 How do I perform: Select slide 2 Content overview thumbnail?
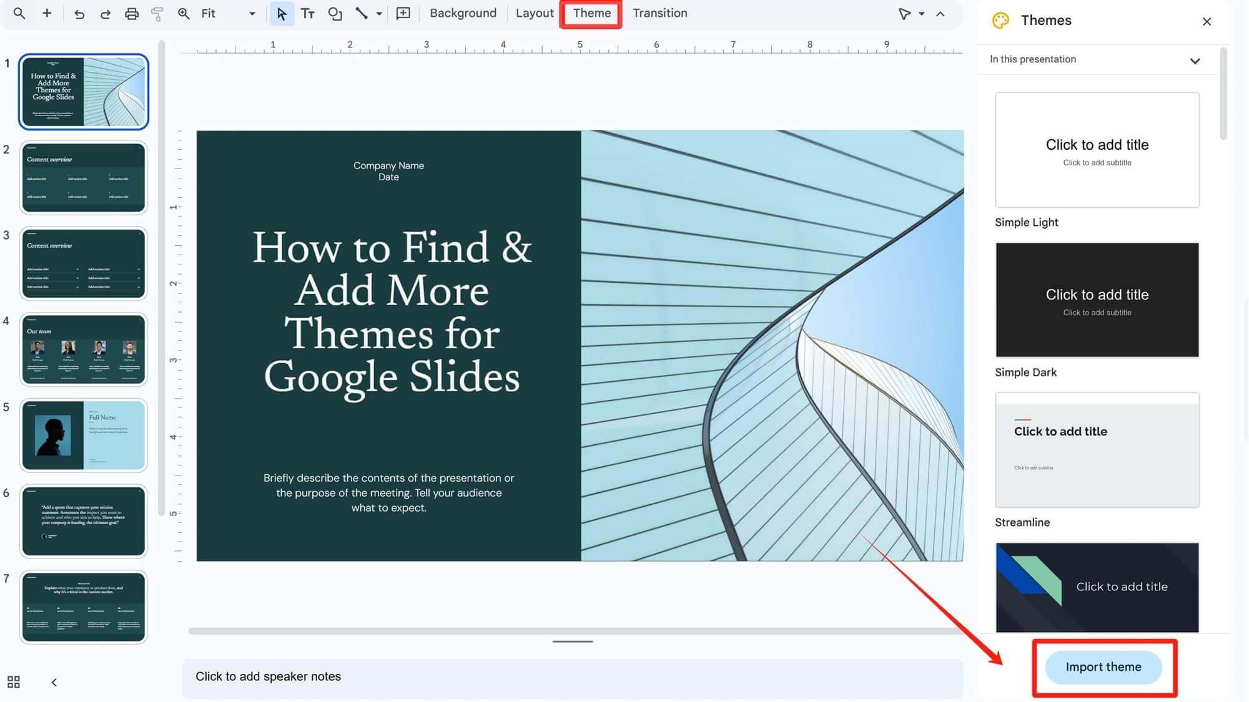[84, 177]
